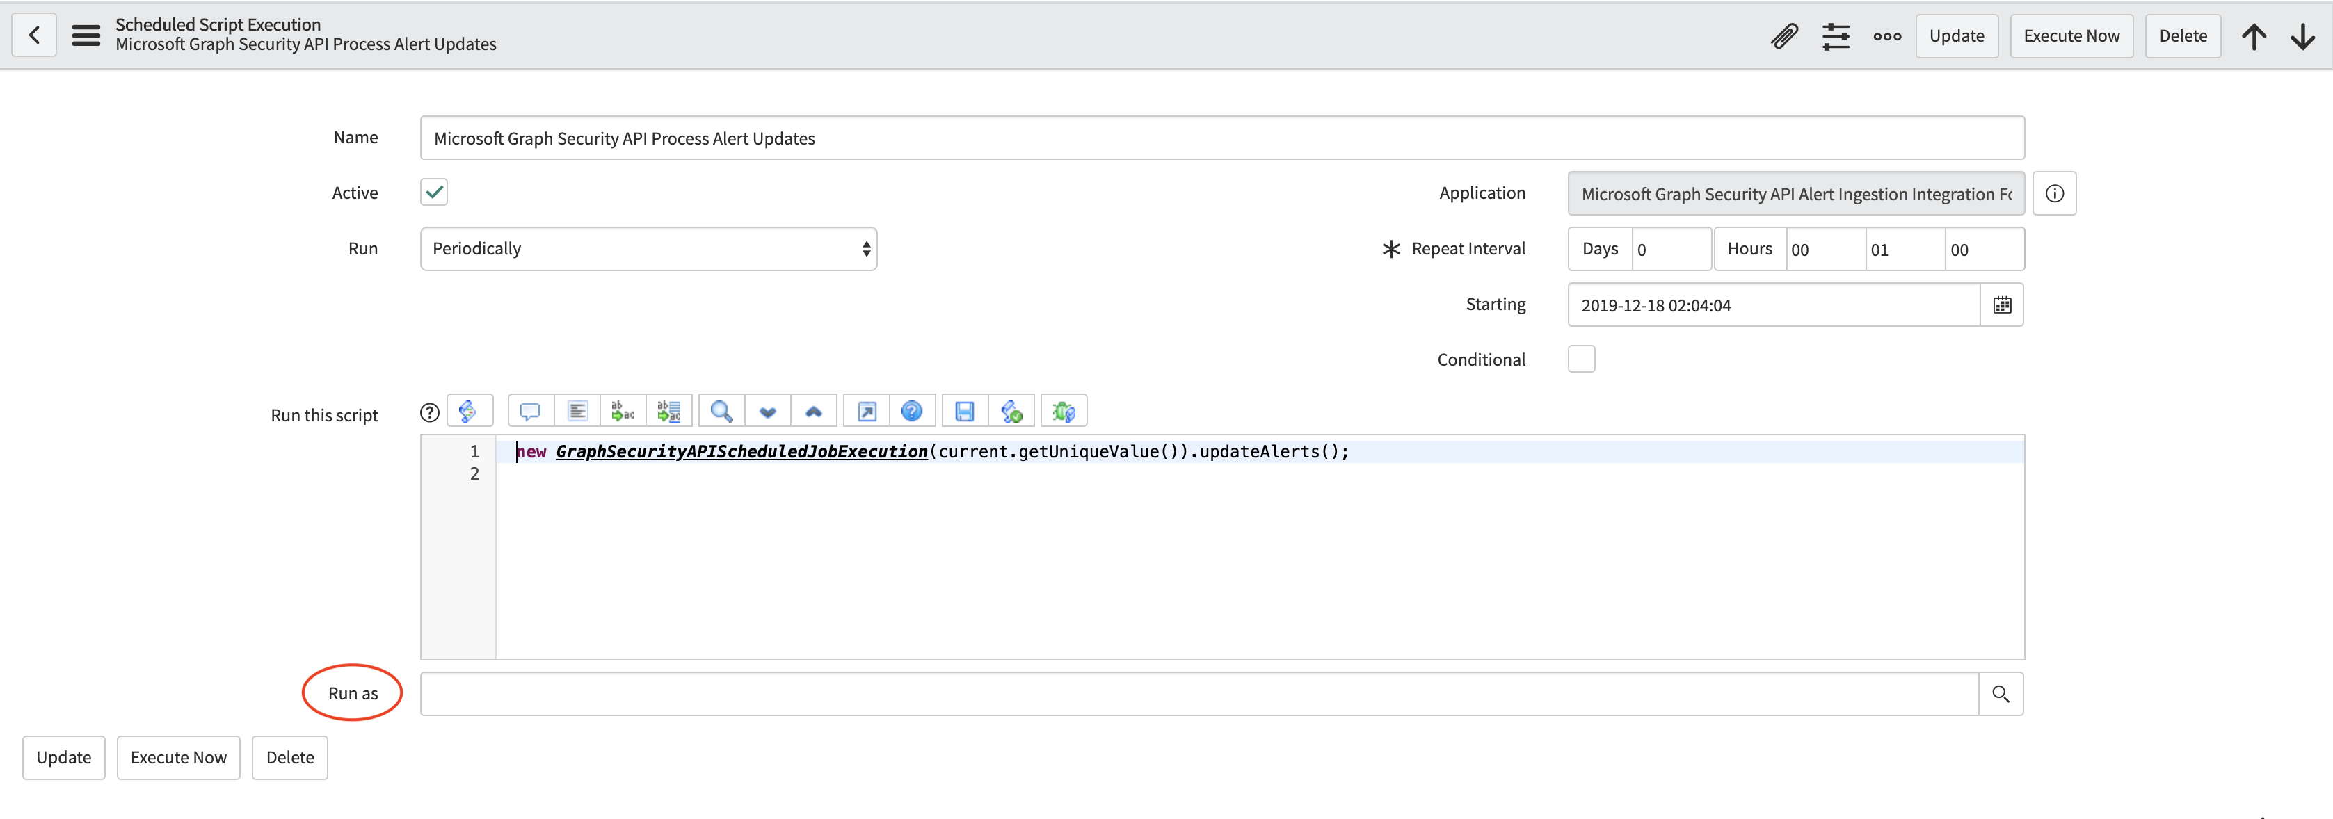Open search in script editor
Screen dimensions: 2333x819
pos(722,412)
